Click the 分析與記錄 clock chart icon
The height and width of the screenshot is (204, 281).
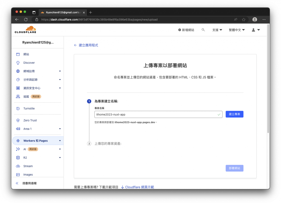click(18, 80)
